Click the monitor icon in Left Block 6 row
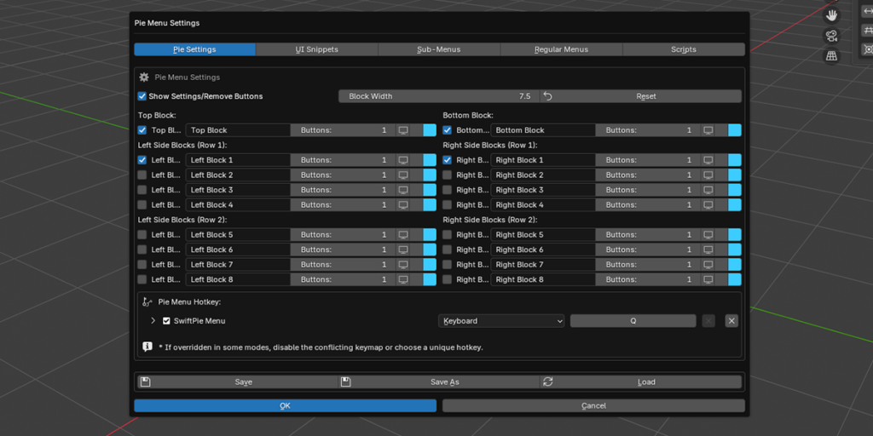Viewport: 873px width, 436px height. [x=403, y=250]
